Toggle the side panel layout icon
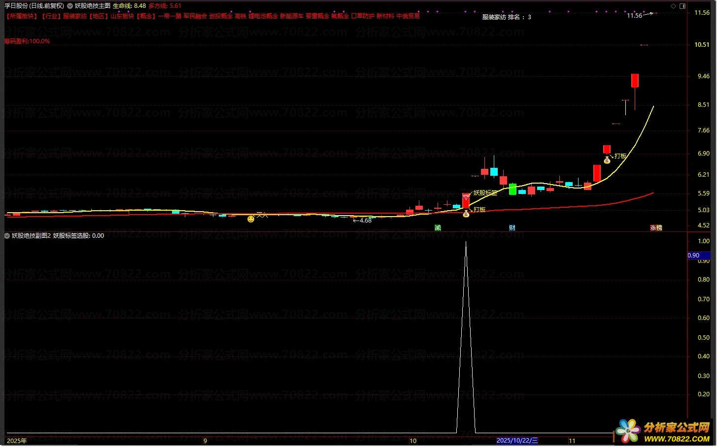Image resolution: width=718 pixels, height=447 pixels. click(x=683, y=6)
